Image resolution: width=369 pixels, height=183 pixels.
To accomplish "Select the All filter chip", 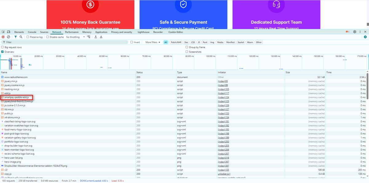I will tap(166, 42).
